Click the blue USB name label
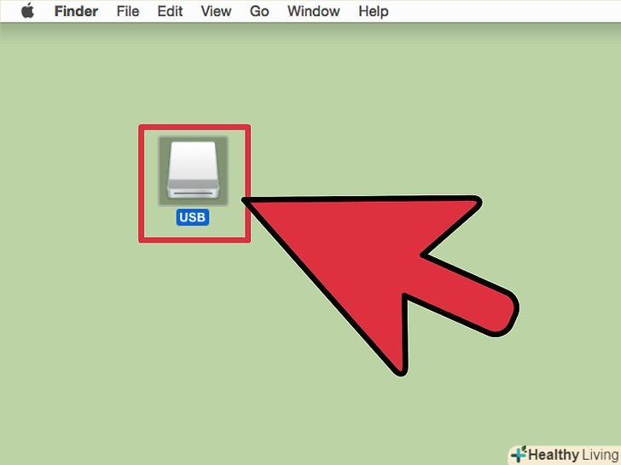 (x=193, y=217)
